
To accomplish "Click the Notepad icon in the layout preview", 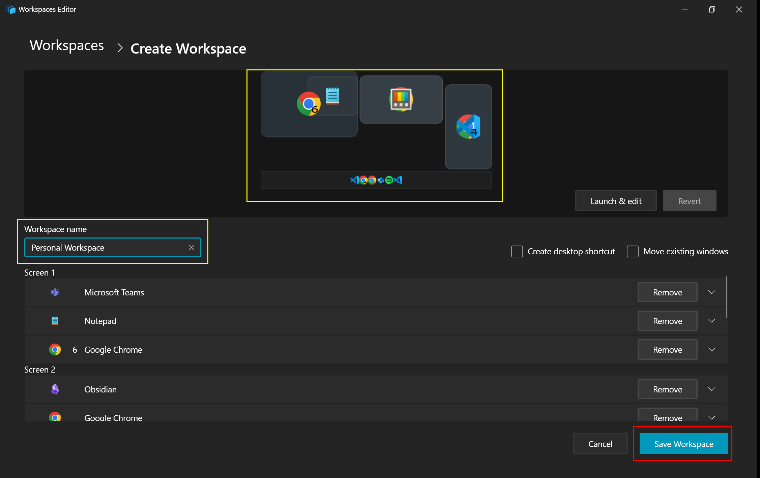I will [x=332, y=96].
